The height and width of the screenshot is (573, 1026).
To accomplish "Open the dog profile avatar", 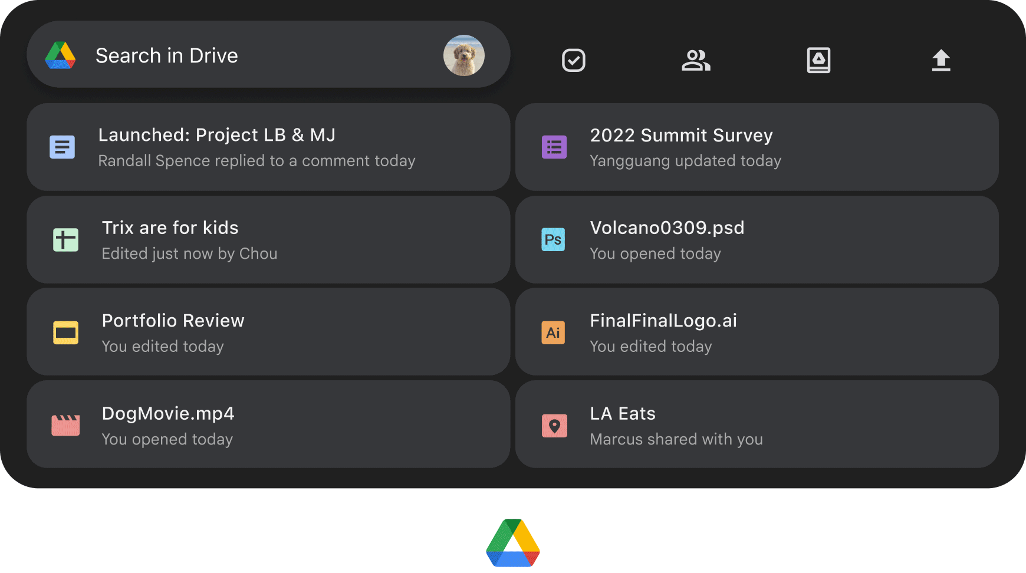I will click(463, 55).
